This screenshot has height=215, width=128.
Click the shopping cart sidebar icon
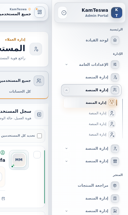point(115,211)
